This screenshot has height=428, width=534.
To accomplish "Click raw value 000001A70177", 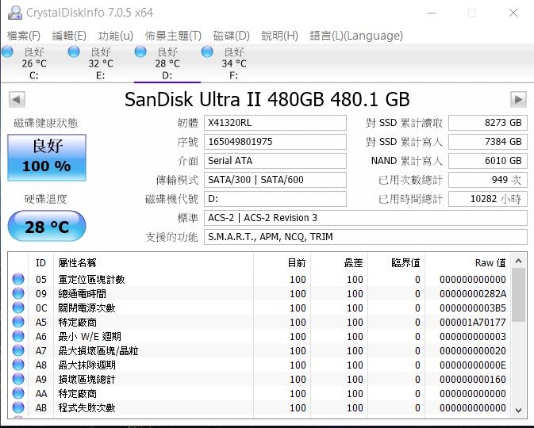I will point(473,323).
